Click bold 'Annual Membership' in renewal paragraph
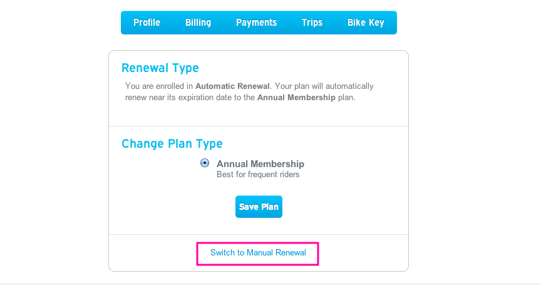 [x=296, y=98]
